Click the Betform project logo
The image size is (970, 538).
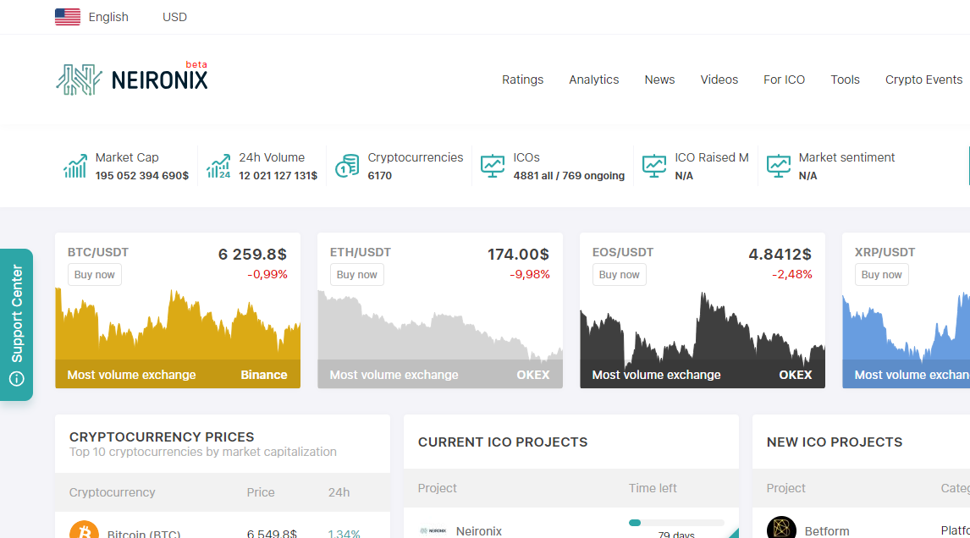click(781, 528)
